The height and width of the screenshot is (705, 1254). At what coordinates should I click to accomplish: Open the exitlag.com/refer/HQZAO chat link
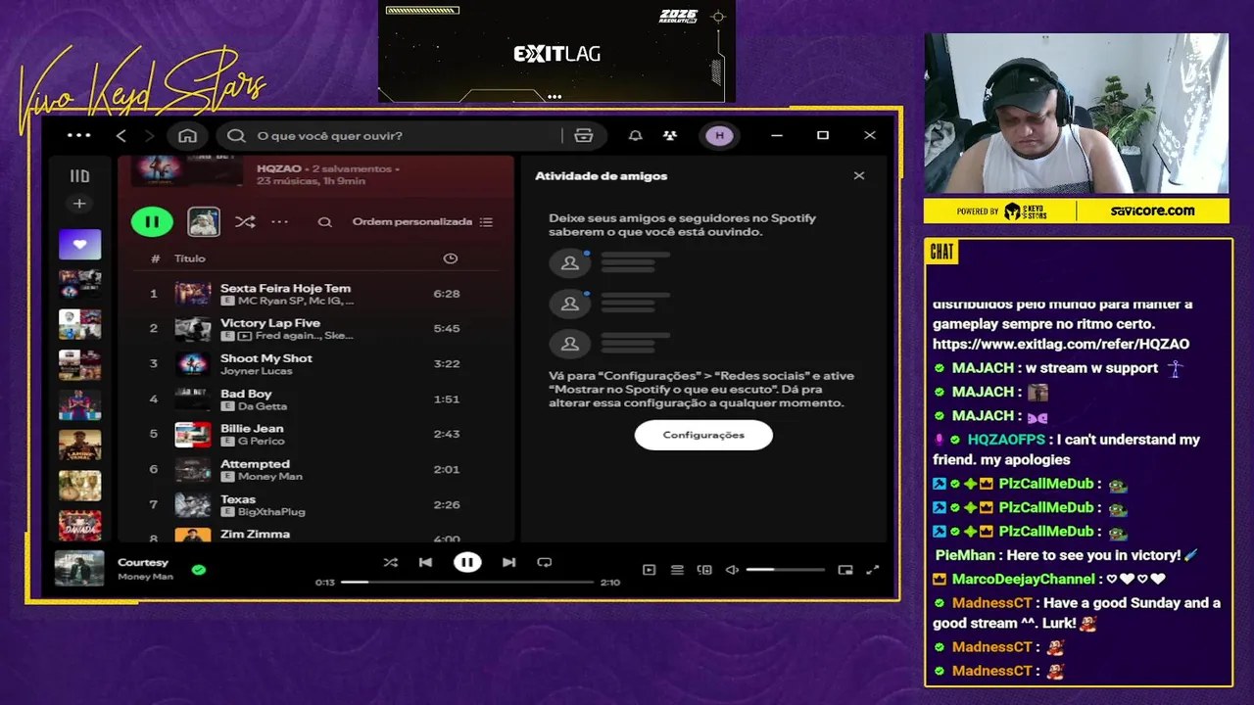click(x=1061, y=344)
